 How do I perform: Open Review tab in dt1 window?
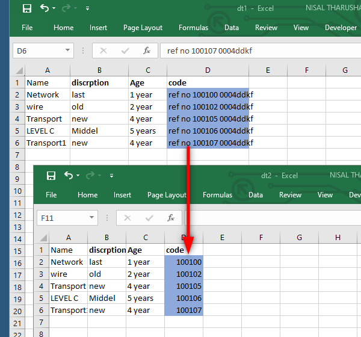point(266,28)
